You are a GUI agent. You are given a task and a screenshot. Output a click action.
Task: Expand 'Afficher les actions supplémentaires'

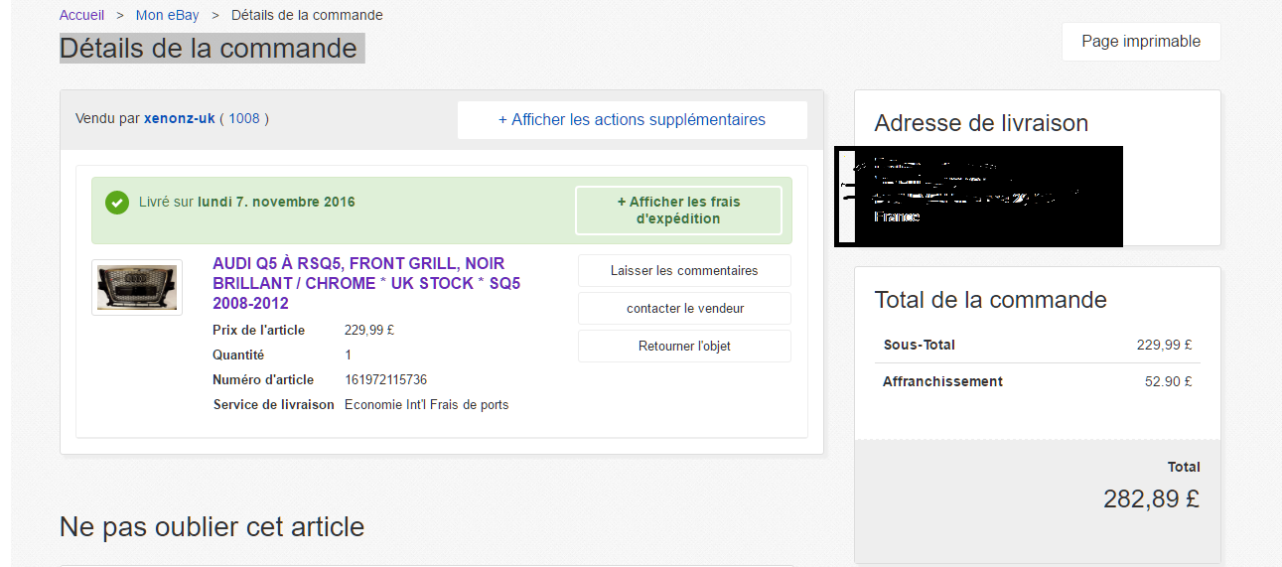click(x=632, y=120)
